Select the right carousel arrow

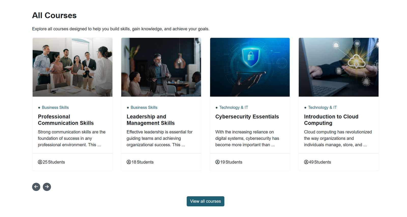click(x=47, y=187)
